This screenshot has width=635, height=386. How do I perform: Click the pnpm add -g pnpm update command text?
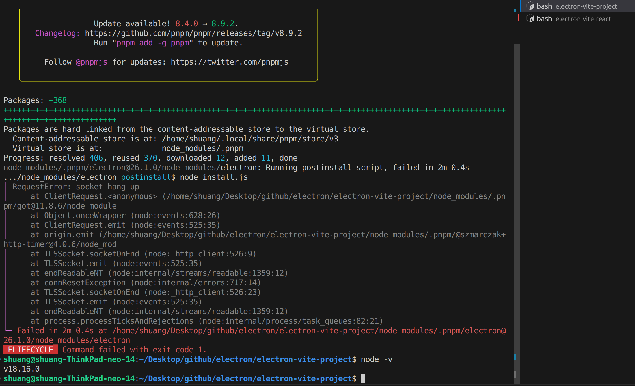click(x=153, y=43)
